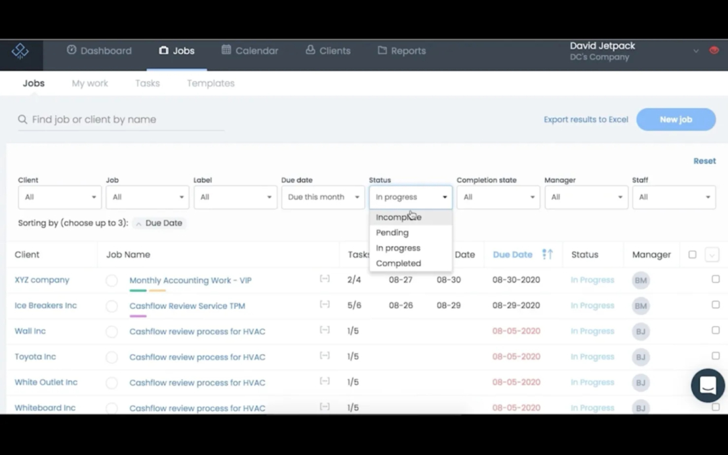Screen dimensions: 728x455
Task: Expand the Manager filter dropdown
Action: tap(586, 197)
